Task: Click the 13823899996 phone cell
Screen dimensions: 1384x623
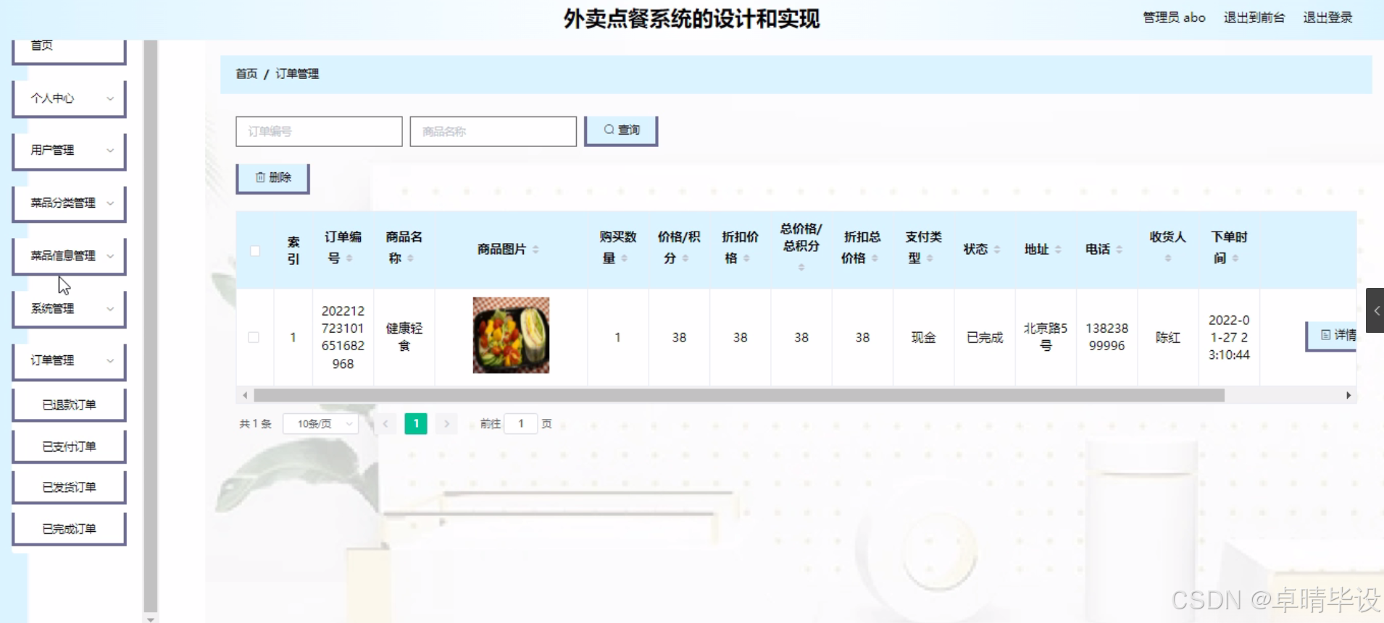Action: [x=1106, y=337]
